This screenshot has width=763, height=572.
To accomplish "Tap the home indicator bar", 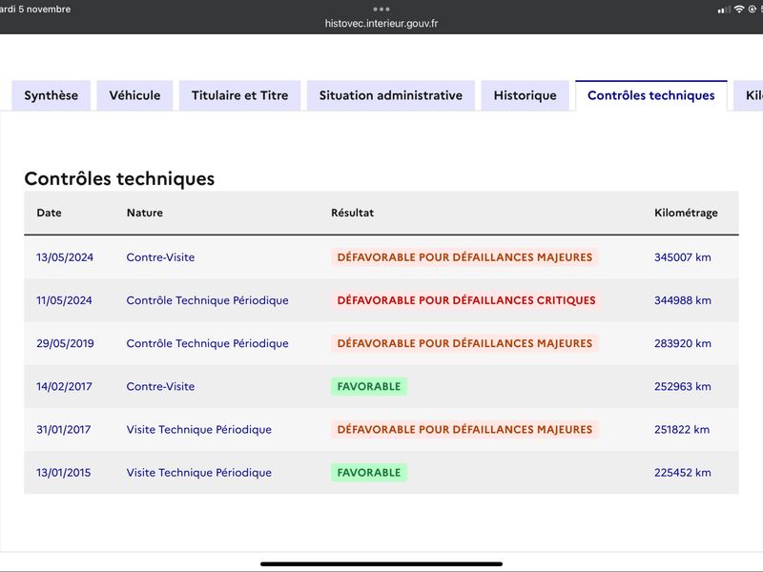I will tap(381, 564).
